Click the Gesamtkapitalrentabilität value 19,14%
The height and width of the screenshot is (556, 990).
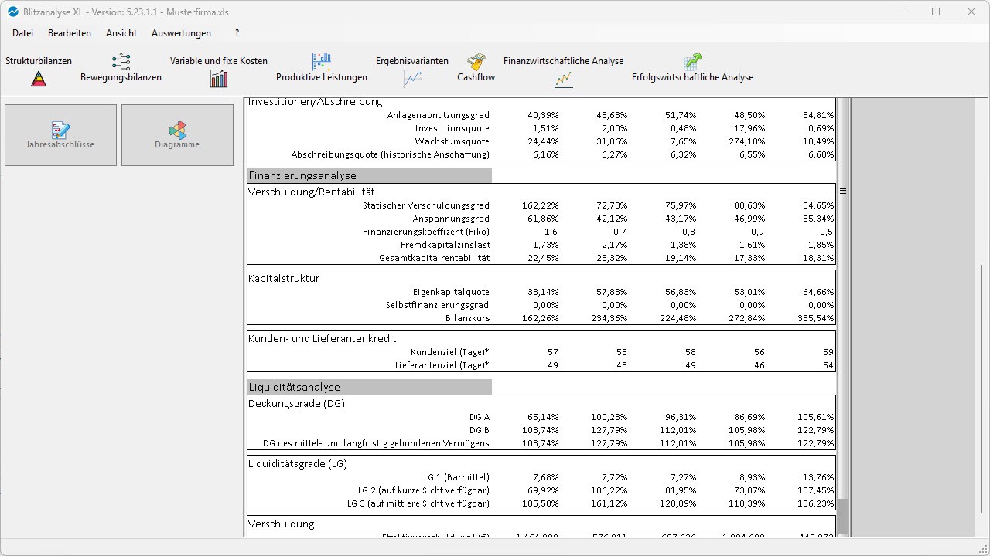point(681,258)
